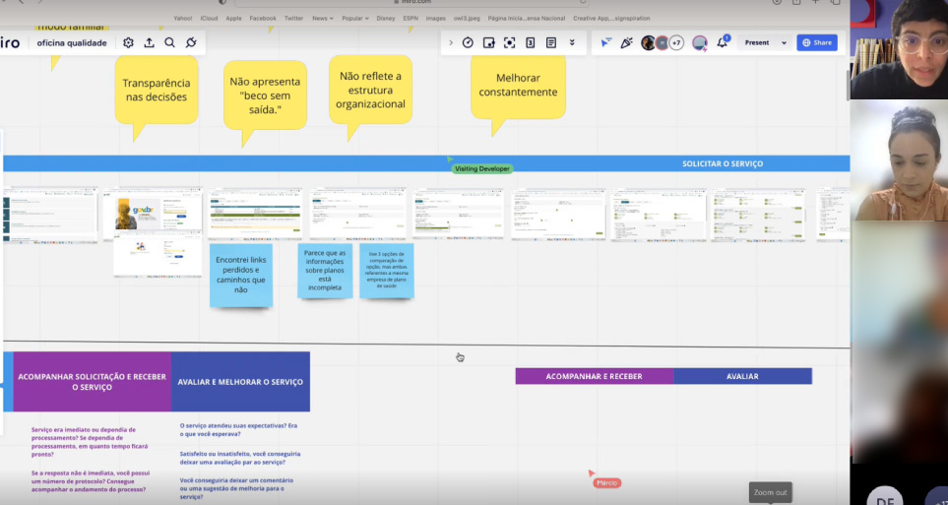Open the notes panel icon
Screen dimensions: 948x505
[x=550, y=43]
